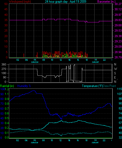Click the Dew Point legend label
Screen dimensions: 122x148
click(x=109, y=86)
